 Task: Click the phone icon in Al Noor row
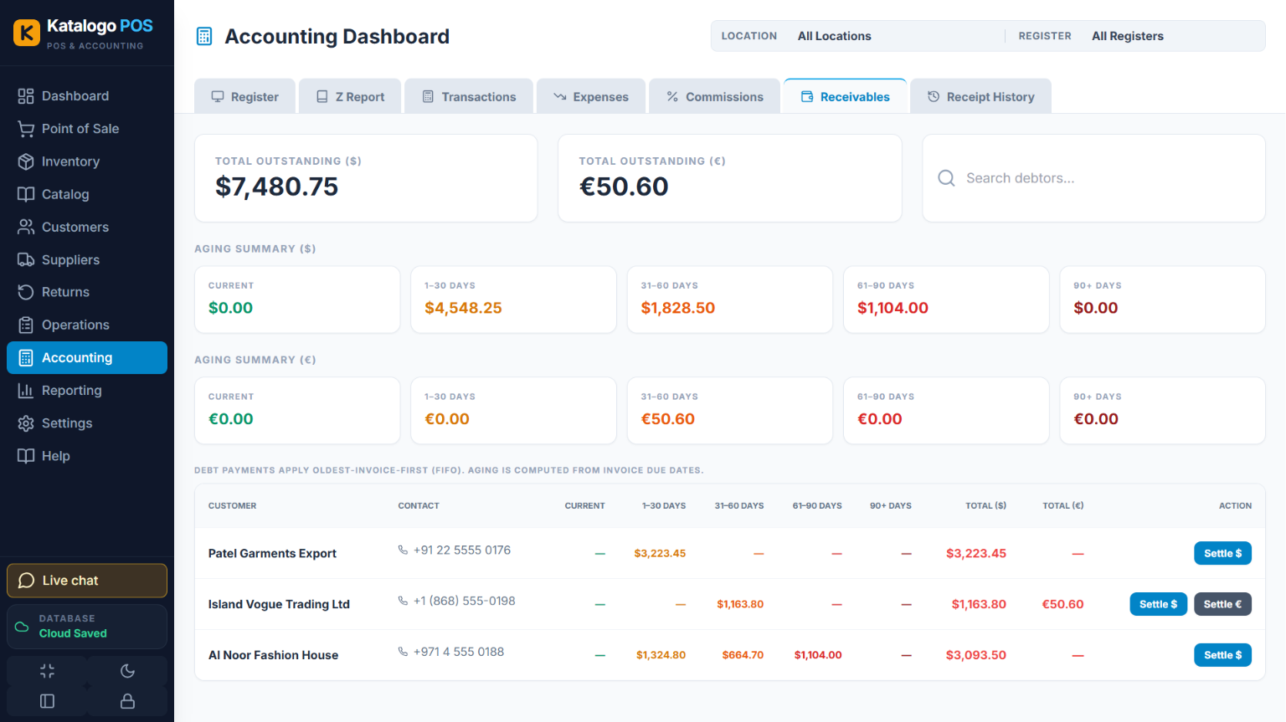coord(403,652)
